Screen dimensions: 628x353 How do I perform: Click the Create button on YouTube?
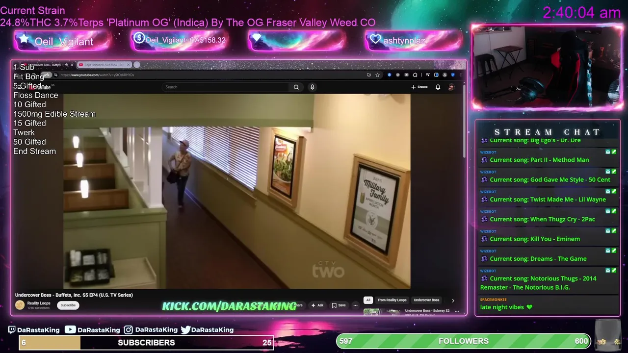tap(419, 87)
